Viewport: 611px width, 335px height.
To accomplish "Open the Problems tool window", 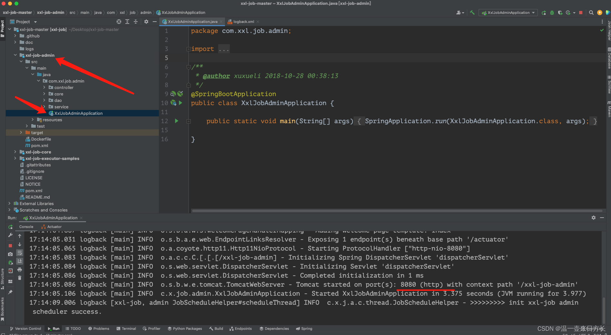I will click(99, 329).
